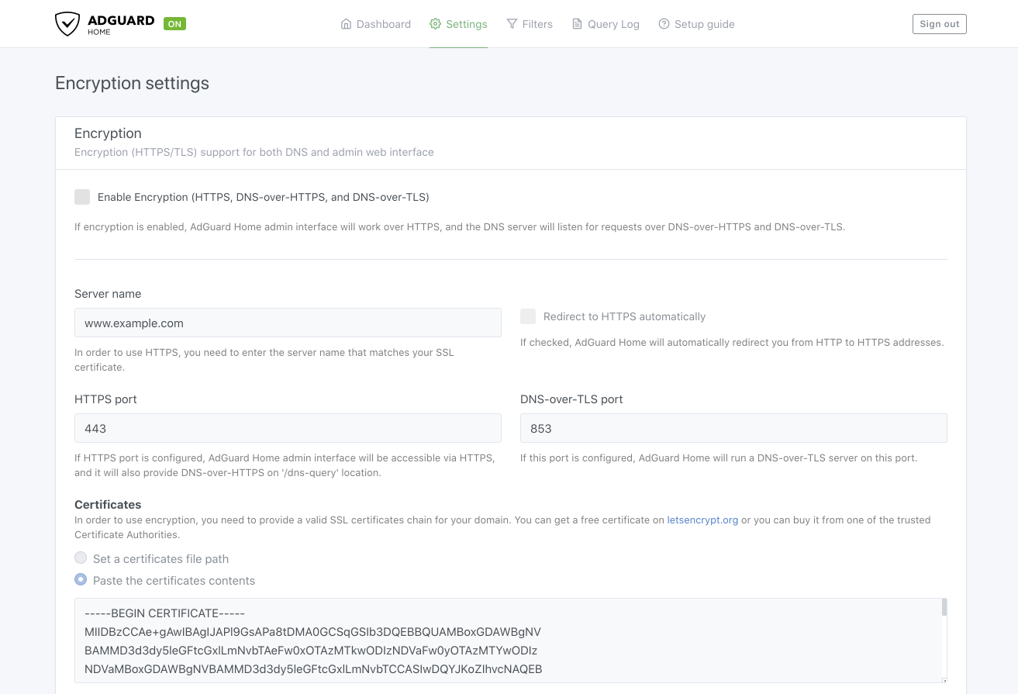Viewport: 1018px width, 694px height.
Task: Click the Setup guide question-mark icon
Action: point(664,24)
